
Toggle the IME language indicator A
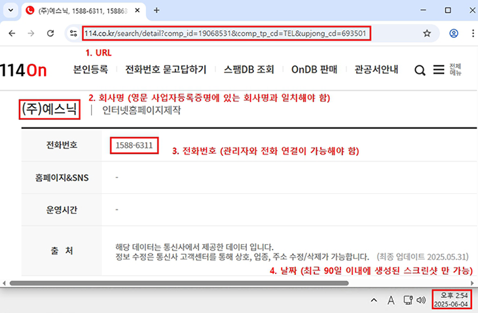pyautogui.click(x=391, y=300)
